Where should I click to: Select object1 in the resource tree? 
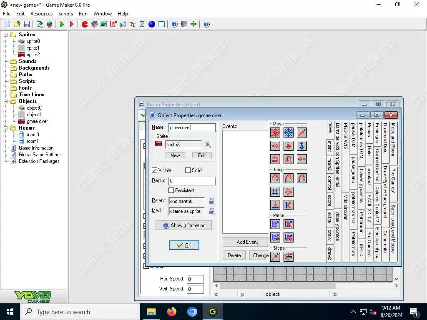point(34,115)
